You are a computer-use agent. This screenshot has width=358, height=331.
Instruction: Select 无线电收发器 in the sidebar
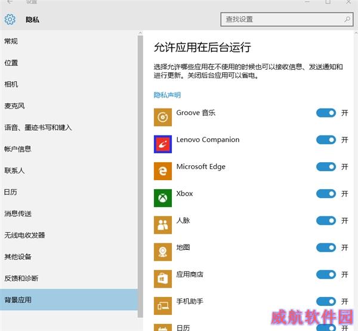click(x=69, y=236)
